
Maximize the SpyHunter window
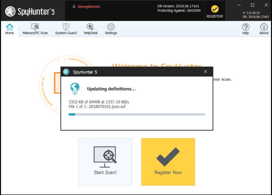pyautogui.click(x=253, y=5)
